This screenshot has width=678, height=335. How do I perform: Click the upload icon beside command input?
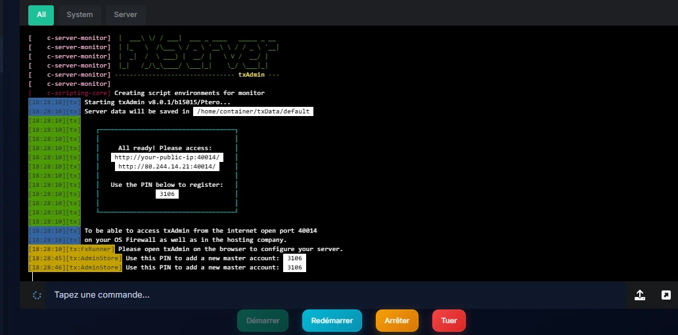click(x=639, y=295)
